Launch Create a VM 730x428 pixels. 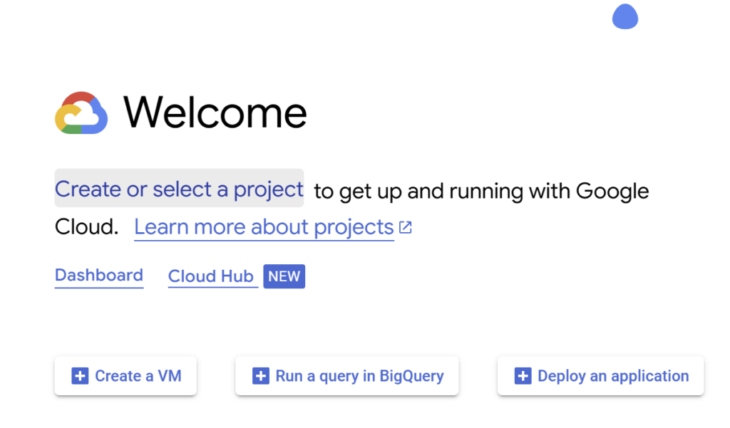point(125,375)
